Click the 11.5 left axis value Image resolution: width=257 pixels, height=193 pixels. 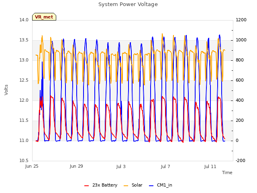point(24,121)
